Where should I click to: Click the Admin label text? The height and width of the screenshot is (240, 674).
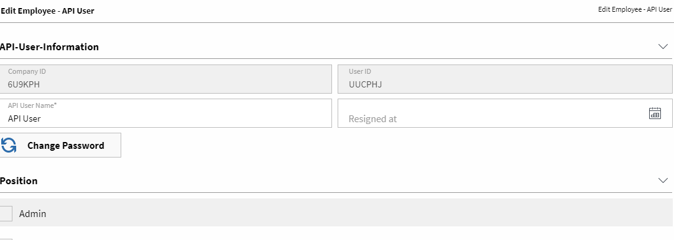[x=33, y=213]
